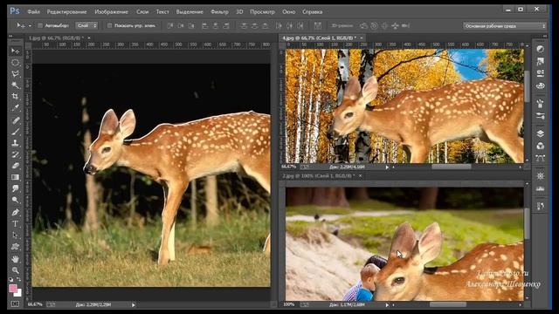This screenshot has width=559, height=314.
Task: Select the Magic Wand tool
Action: pos(15,85)
